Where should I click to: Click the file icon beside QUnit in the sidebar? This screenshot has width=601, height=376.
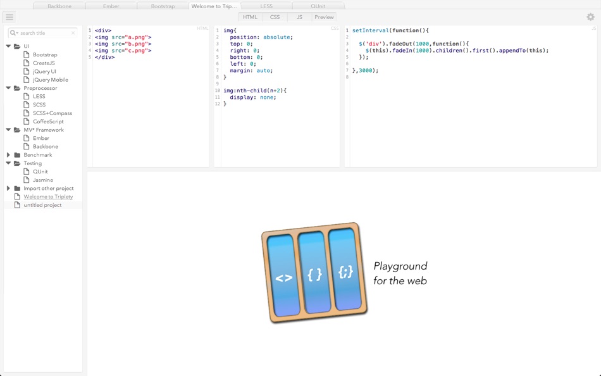pos(26,172)
